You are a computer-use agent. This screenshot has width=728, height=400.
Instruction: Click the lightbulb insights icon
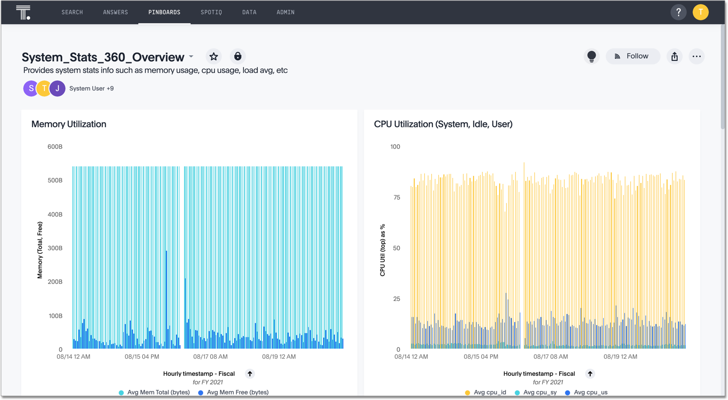pyautogui.click(x=591, y=56)
